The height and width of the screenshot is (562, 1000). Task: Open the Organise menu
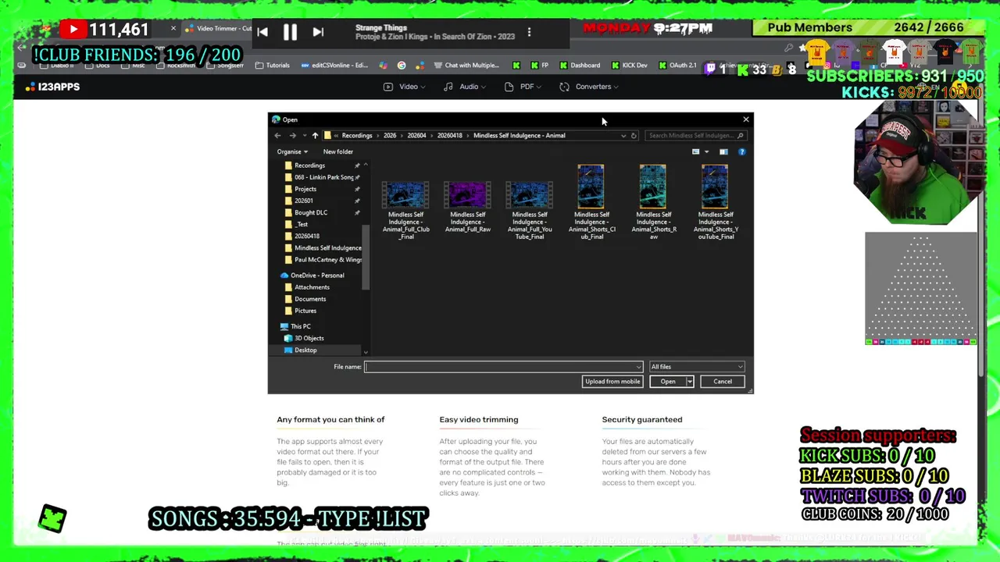point(292,151)
